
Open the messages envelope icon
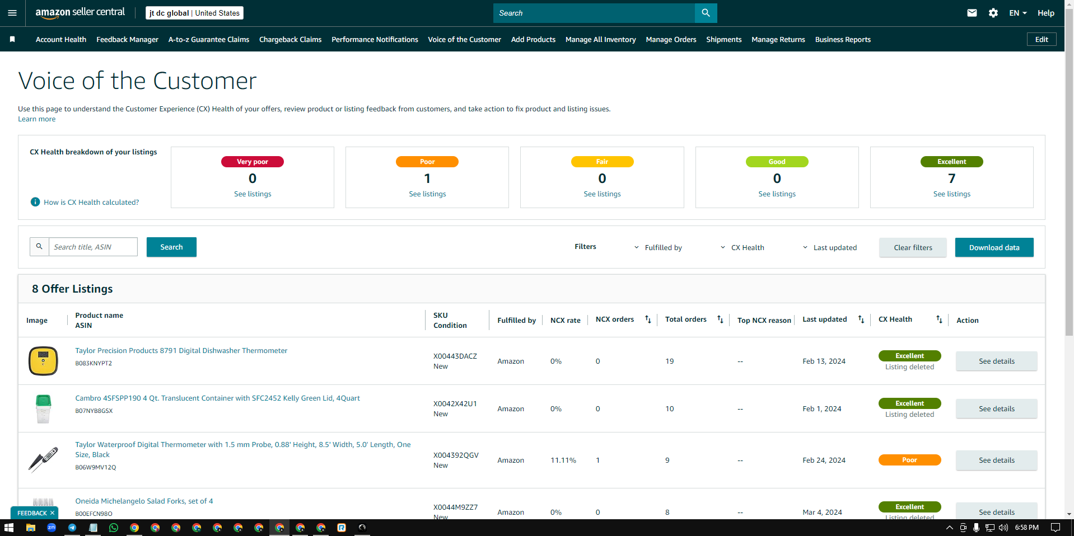coord(972,13)
